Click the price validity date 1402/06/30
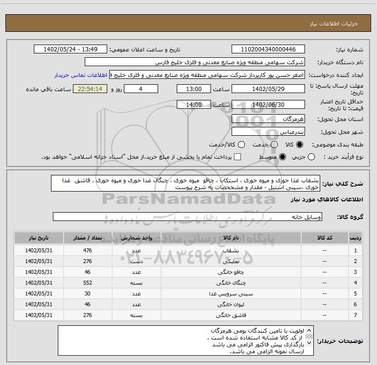This screenshot has height=365, width=377. click(x=268, y=104)
